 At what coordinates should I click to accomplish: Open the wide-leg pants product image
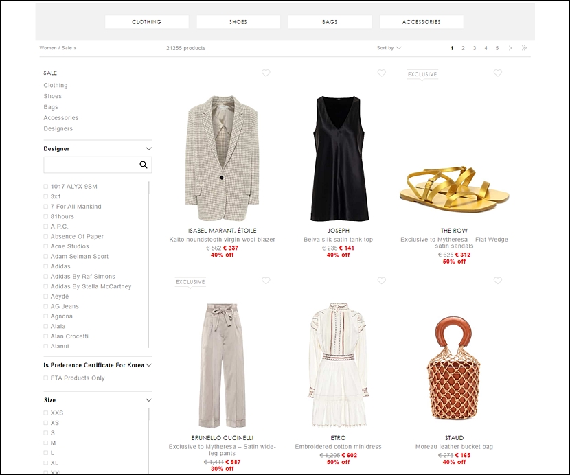click(222, 365)
